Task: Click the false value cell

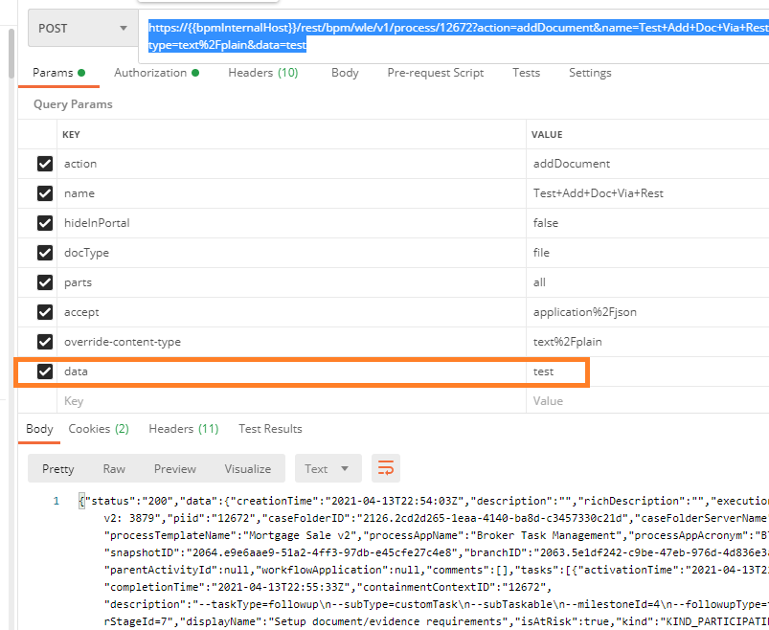Action: pyautogui.click(x=648, y=223)
